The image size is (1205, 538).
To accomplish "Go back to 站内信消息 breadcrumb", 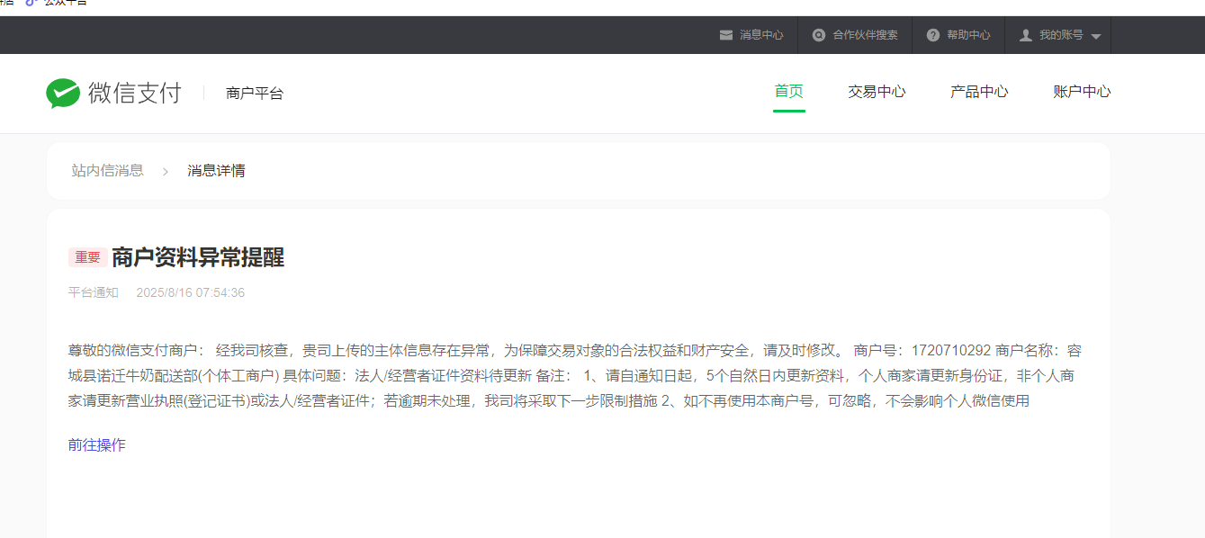I will [x=108, y=170].
